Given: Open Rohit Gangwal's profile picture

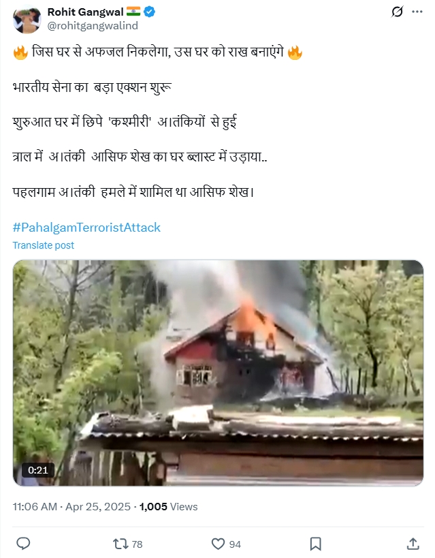Looking at the screenshot, I should coord(27,20).
